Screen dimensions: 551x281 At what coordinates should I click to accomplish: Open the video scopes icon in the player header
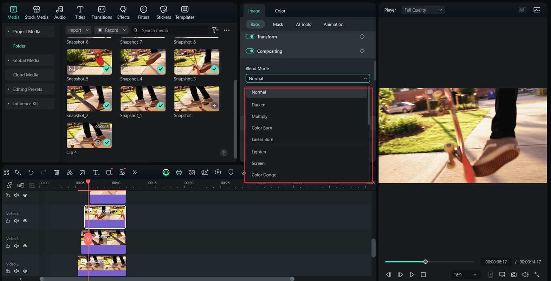(x=537, y=10)
